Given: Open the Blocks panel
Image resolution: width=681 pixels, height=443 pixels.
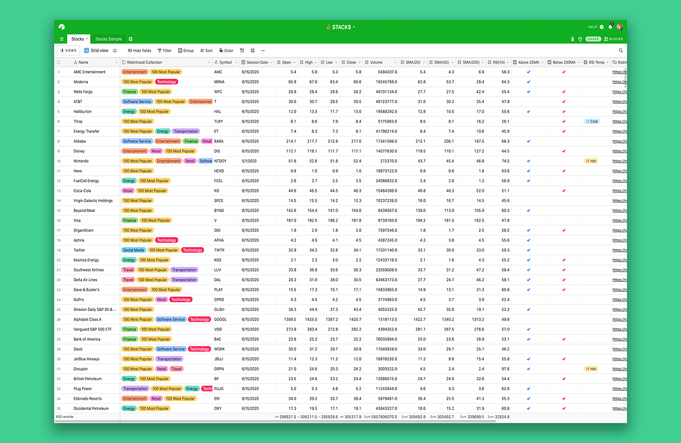Looking at the screenshot, I should tap(614, 39).
